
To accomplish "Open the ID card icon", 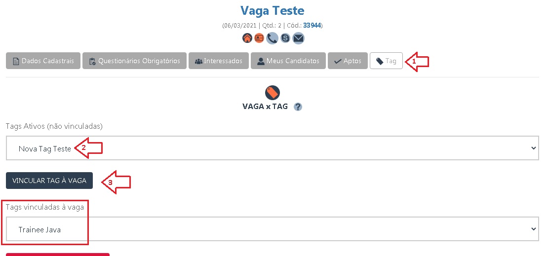I will click(x=259, y=38).
